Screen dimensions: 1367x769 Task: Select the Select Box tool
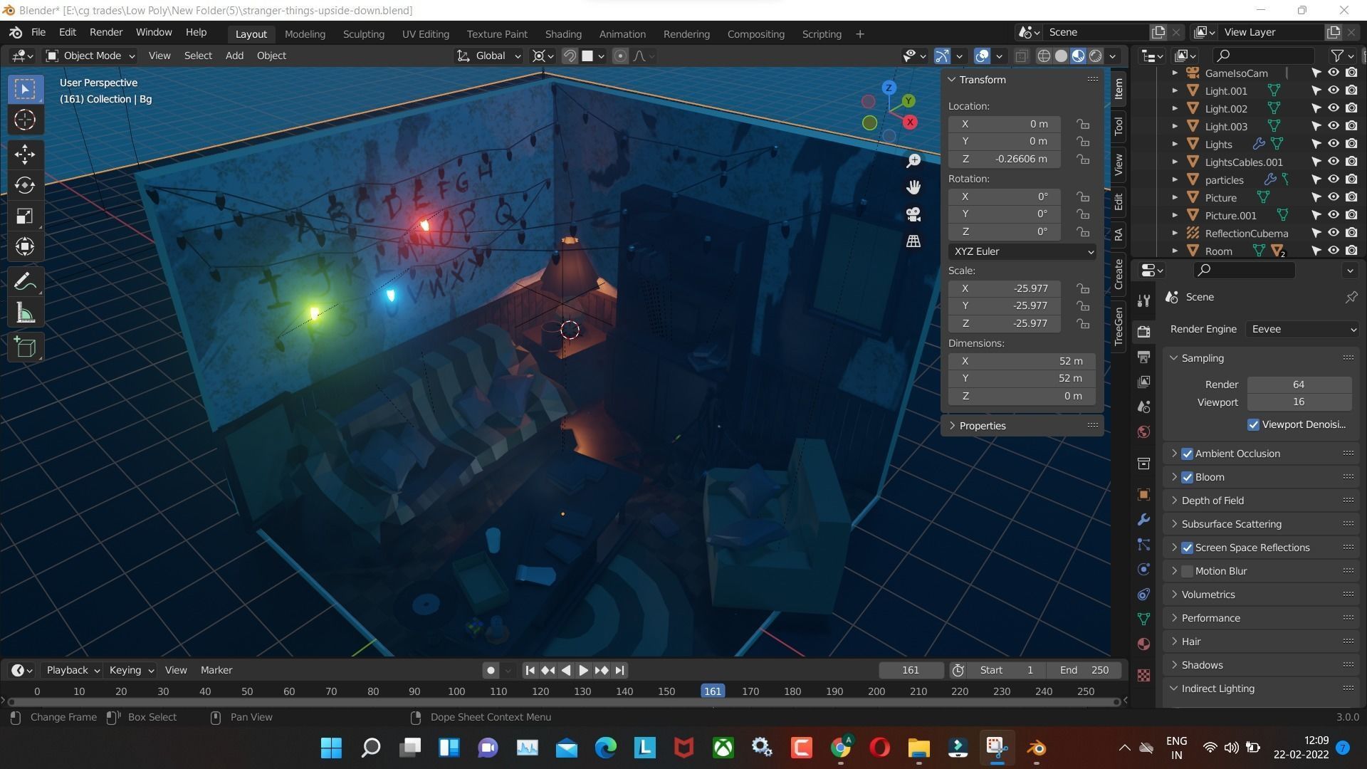click(x=25, y=89)
